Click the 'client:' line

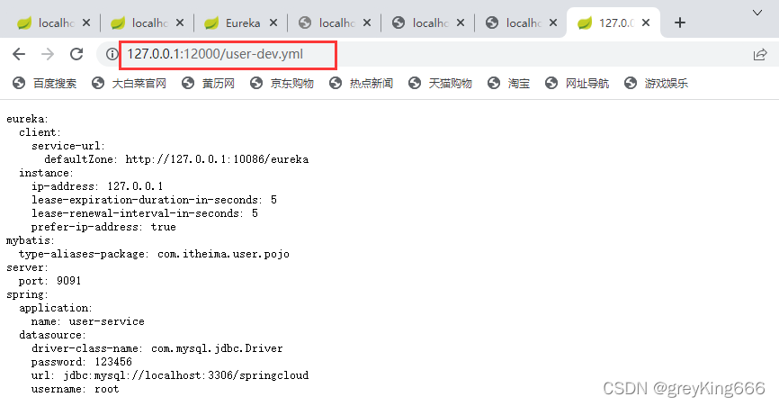pyautogui.click(x=40, y=132)
